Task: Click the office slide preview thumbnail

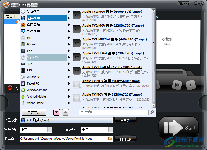Action: point(178,42)
